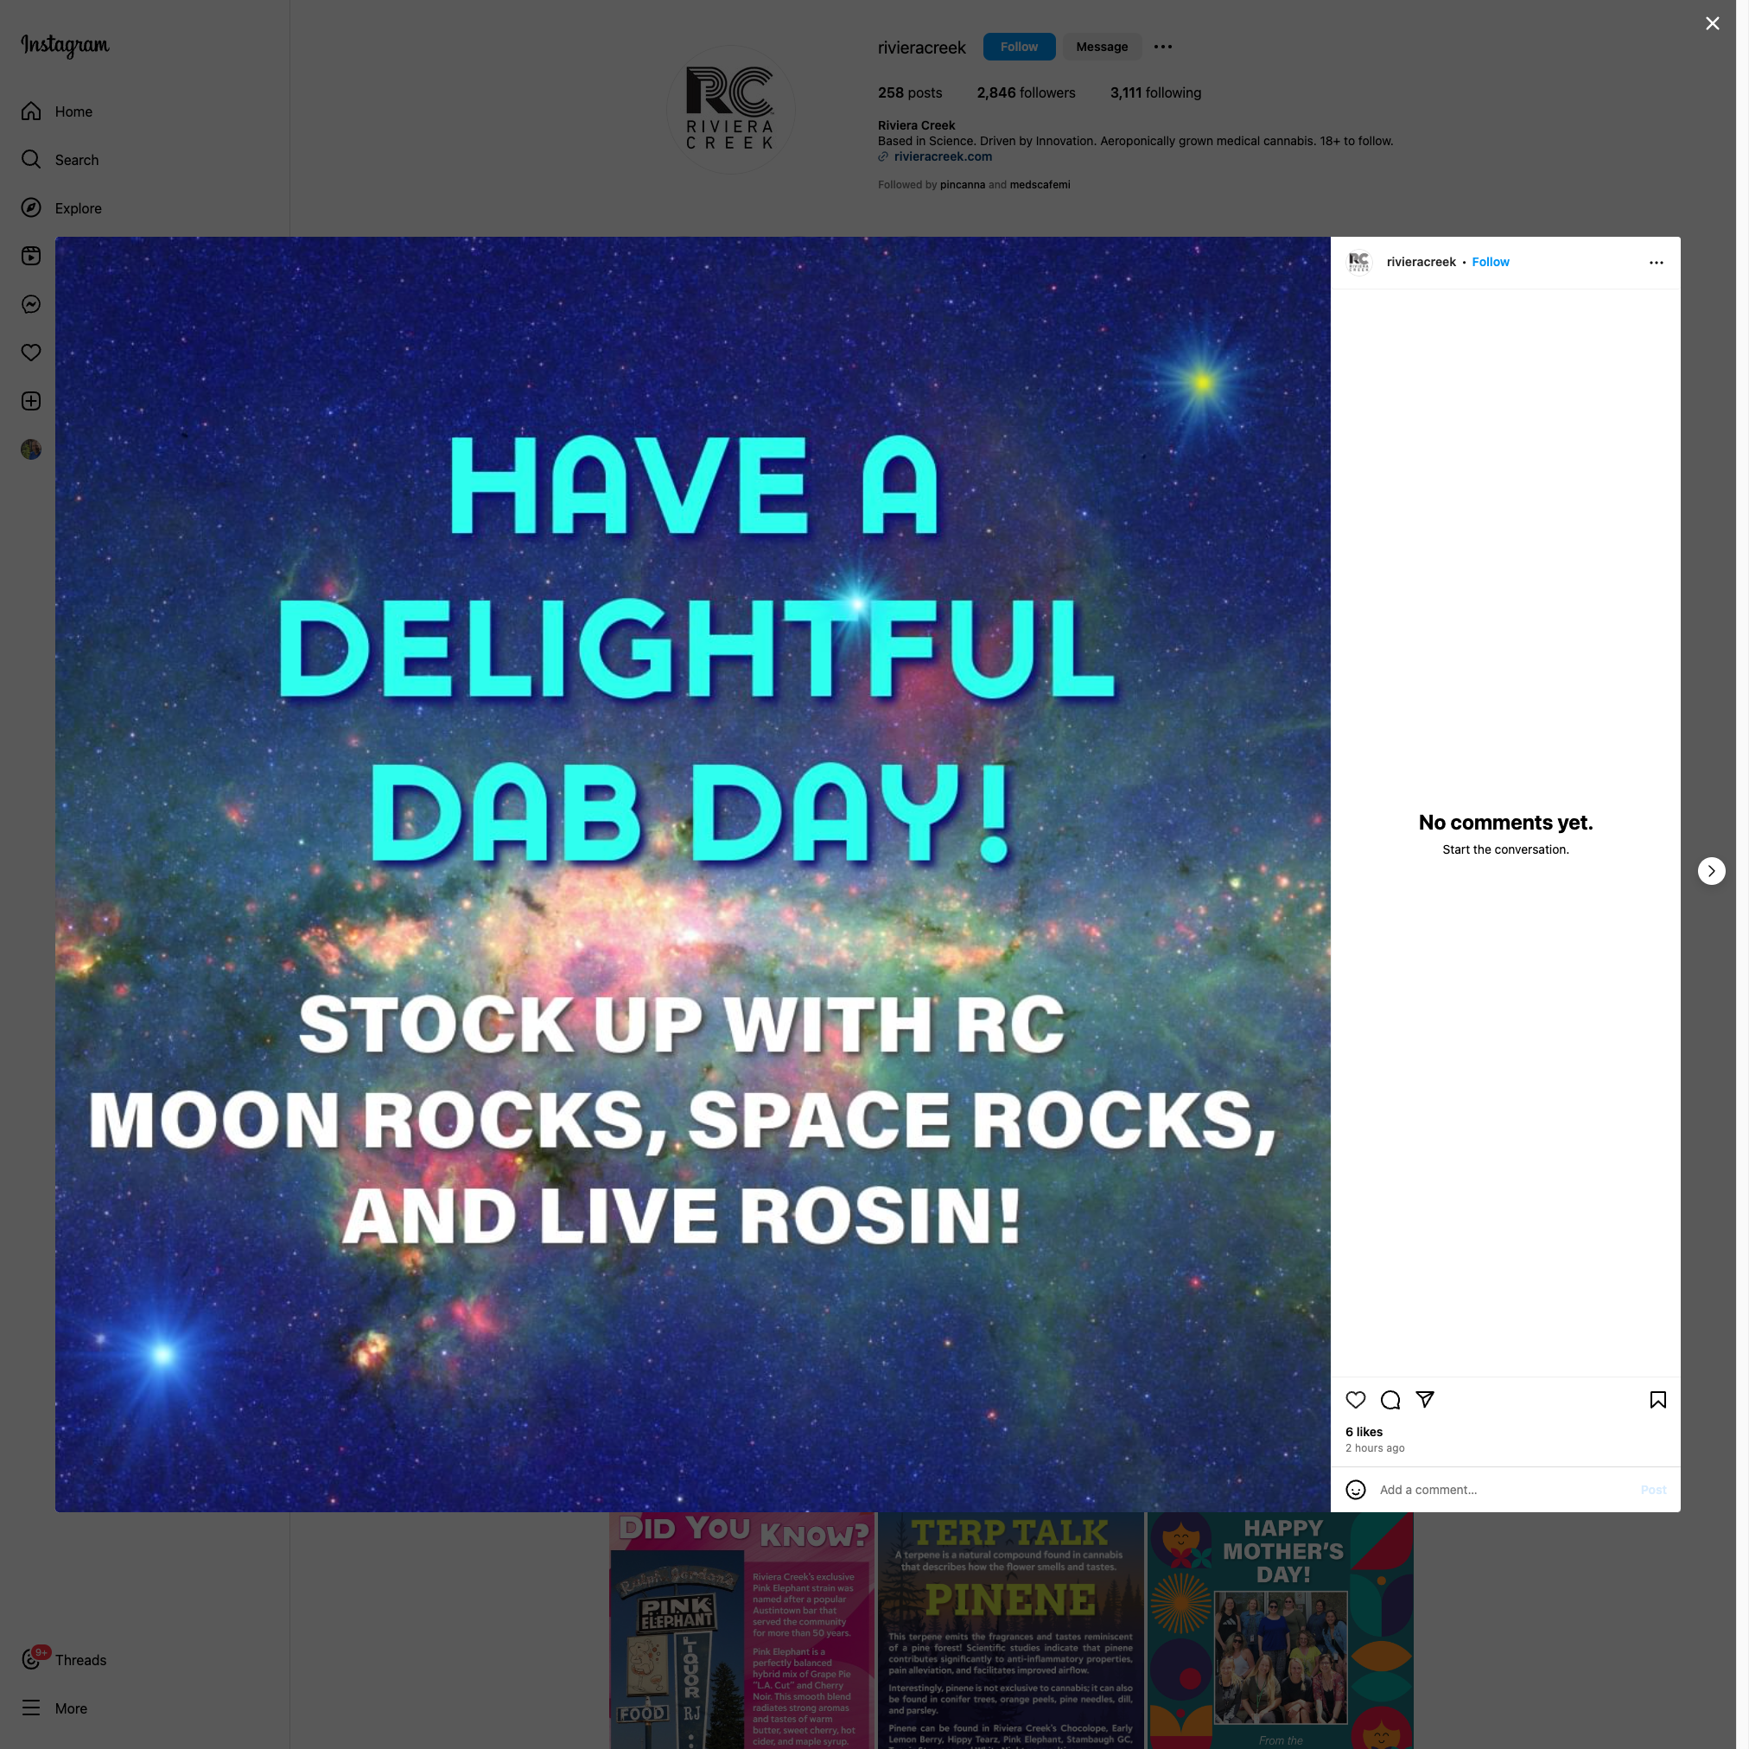This screenshot has width=1749, height=1749.
Task: Open post options three-dot menu
Action: pos(1656,263)
